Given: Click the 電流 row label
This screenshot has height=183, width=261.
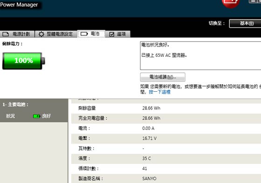Looking at the screenshot, I should click(84, 128).
